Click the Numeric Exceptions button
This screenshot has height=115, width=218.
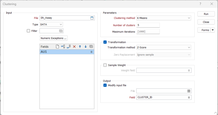pyautogui.click(x=54, y=38)
